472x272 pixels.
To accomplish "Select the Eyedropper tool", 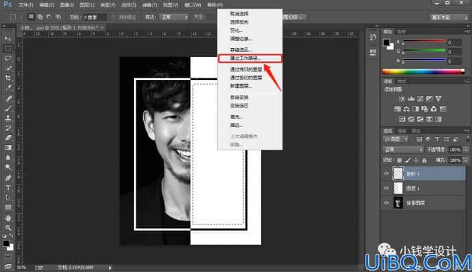I will click(8, 88).
